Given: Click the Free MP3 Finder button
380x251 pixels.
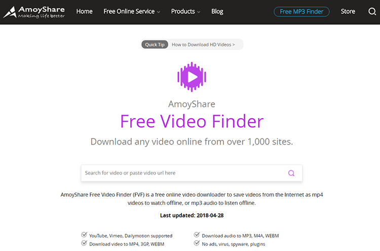Looking at the screenshot, I should pos(301,12).
